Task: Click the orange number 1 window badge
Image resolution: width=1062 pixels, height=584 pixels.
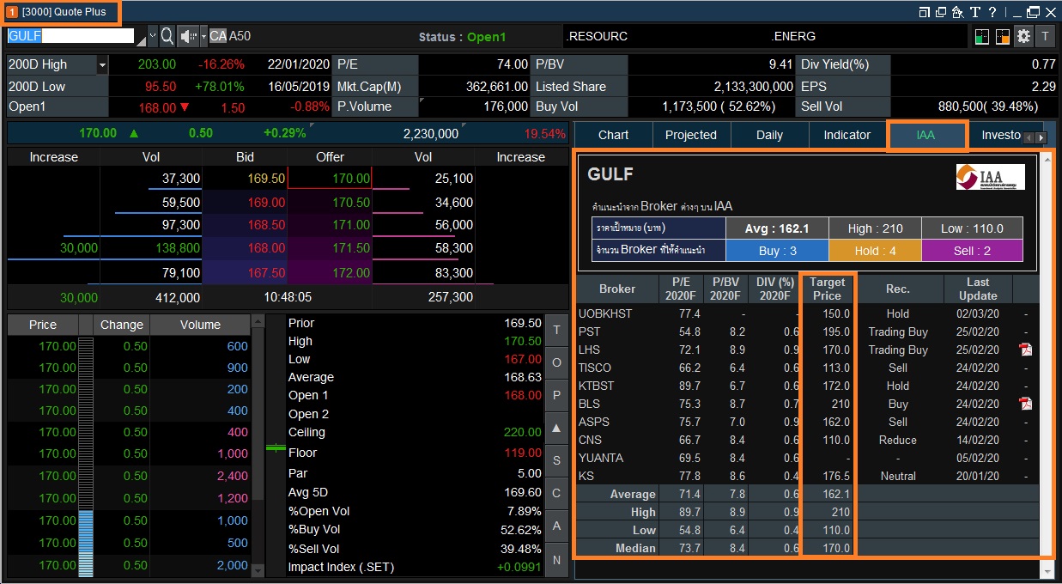Action: point(12,12)
